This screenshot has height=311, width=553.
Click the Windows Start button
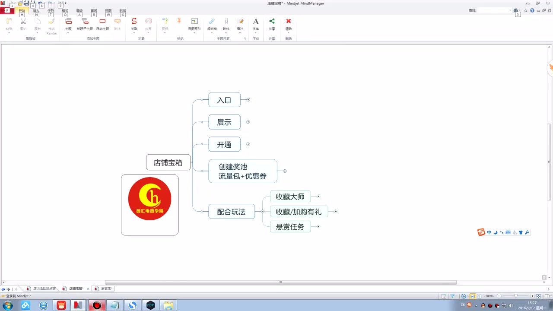(7, 305)
